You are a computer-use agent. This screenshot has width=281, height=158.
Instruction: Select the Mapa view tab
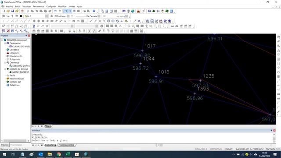(48, 126)
